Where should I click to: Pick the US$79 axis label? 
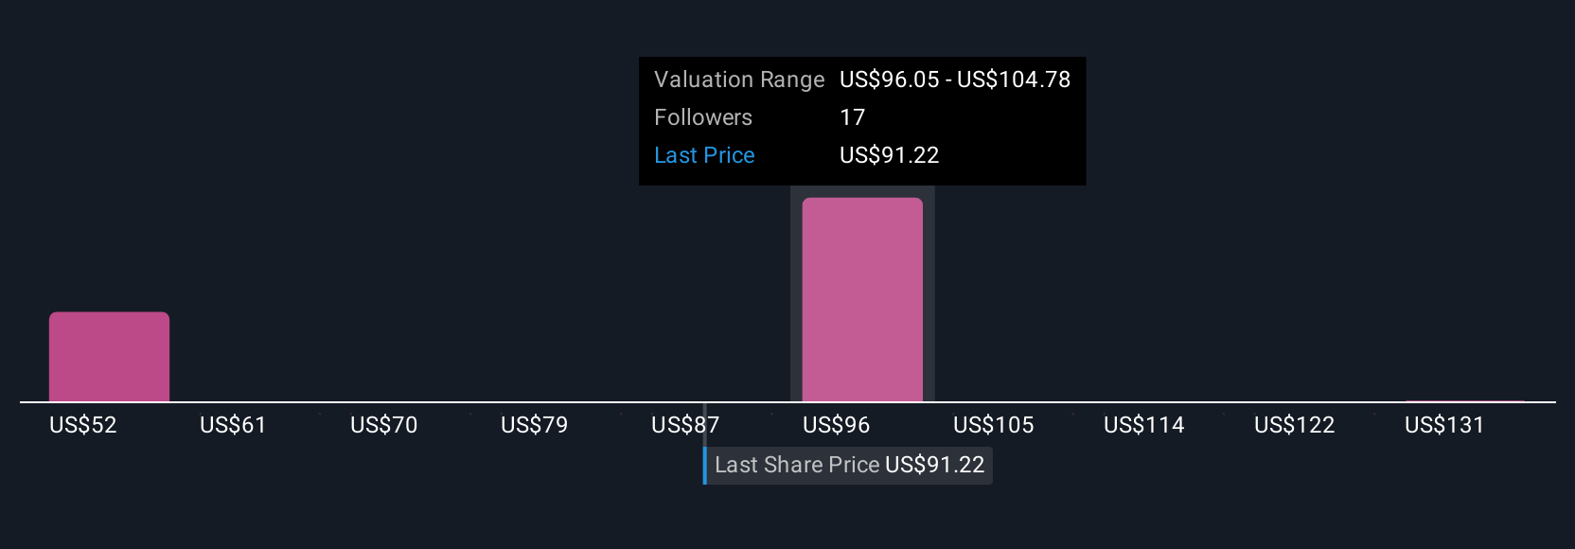(535, 425)
